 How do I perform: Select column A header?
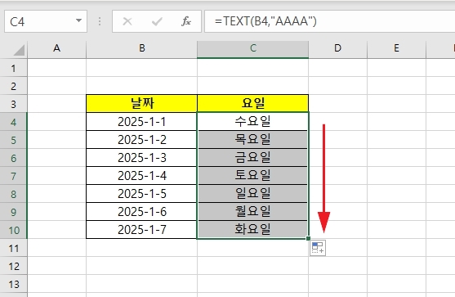[57, 48]
